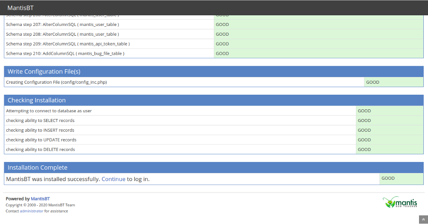428x224 pixels.
Task: Click the Write Configuration File(s) header
Action: click(x=214, y=71)
